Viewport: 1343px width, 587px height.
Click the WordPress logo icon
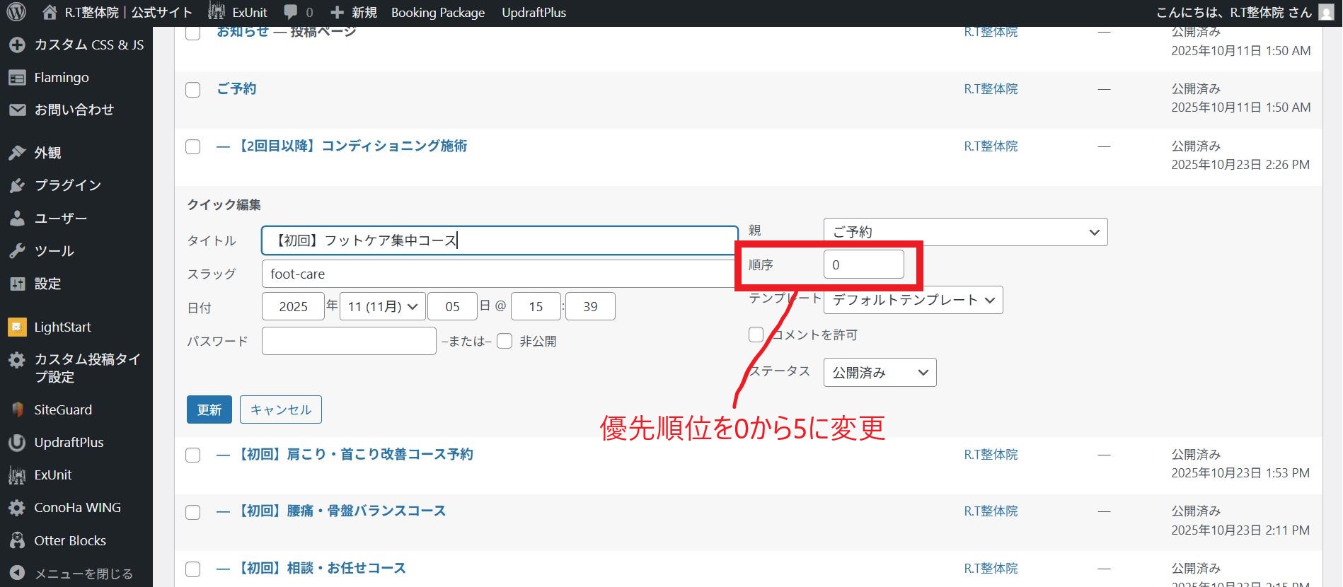(x=16, y=12)
